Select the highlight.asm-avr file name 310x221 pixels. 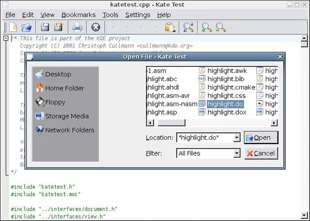[169, 95]
